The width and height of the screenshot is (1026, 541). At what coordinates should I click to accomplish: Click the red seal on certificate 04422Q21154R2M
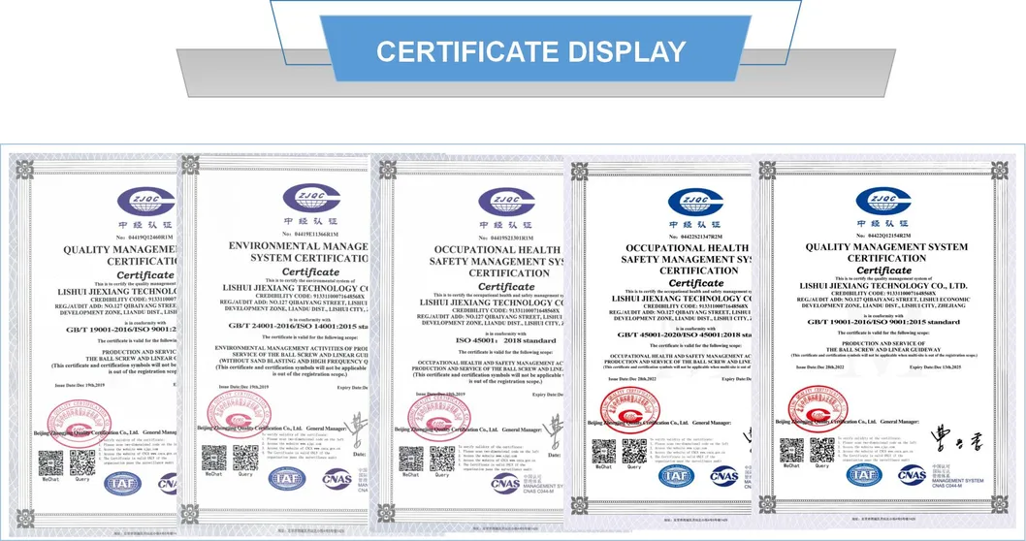pos(818,407)
